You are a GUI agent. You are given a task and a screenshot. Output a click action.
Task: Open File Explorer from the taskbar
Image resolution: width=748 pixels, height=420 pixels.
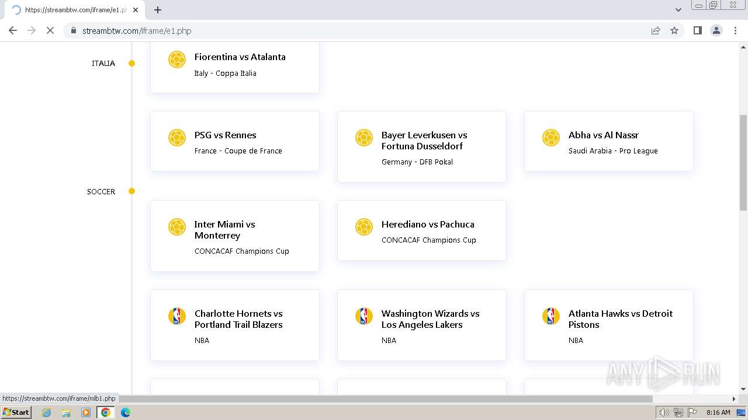coord(66,412)
